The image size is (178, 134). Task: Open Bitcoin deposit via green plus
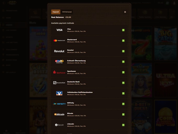[123, 114]
